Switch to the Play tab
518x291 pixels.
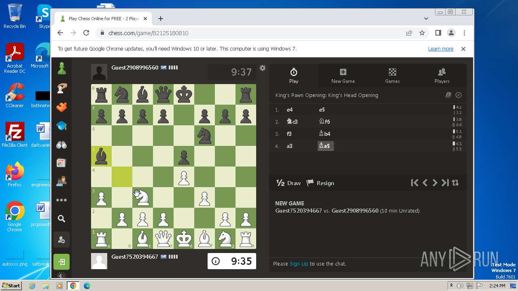click(294, 76)
